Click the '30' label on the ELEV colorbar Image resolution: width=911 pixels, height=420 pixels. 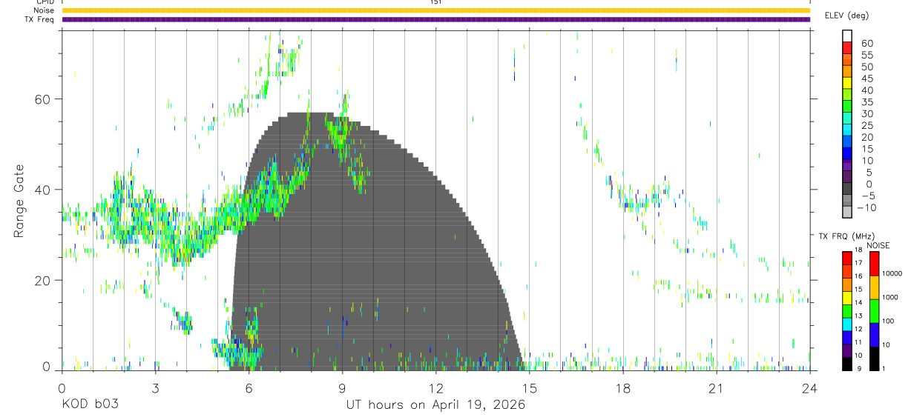866,113
